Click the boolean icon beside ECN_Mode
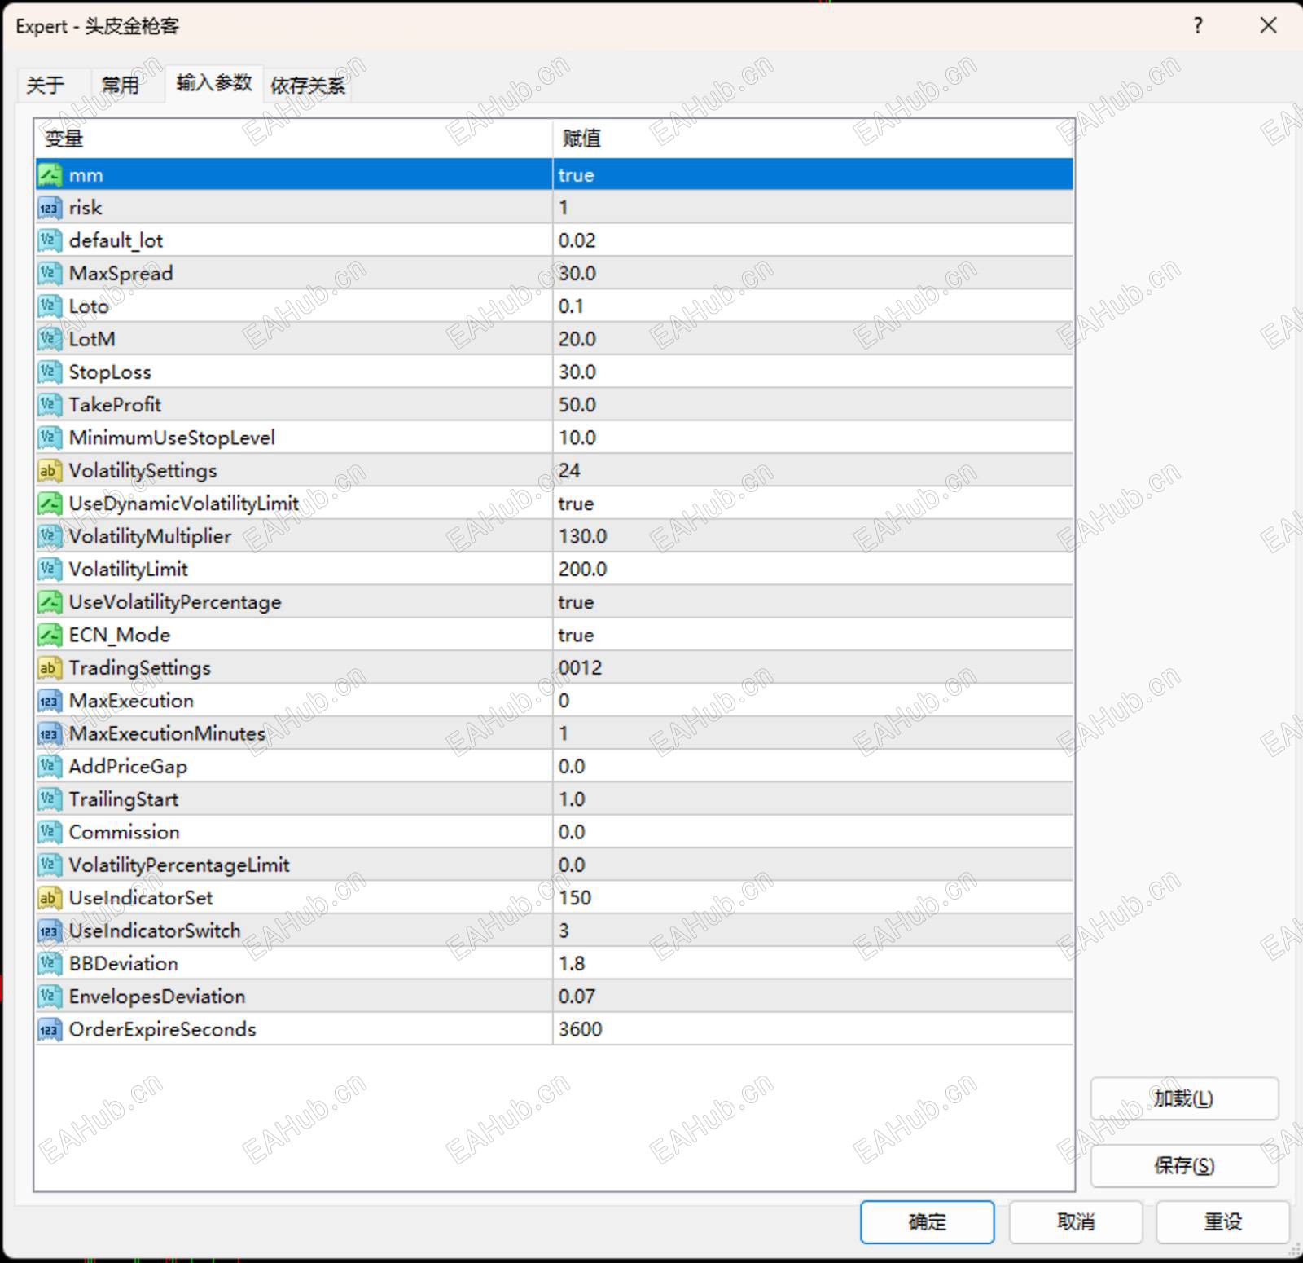The width and height of the screenshot is (1303, 1263). click(x=50, y=635)
